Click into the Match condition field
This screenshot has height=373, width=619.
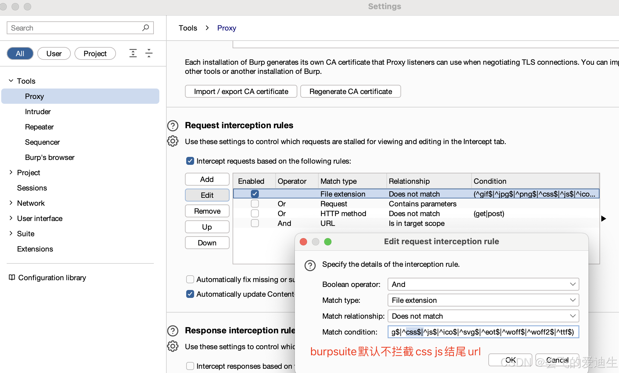point(483,332)
